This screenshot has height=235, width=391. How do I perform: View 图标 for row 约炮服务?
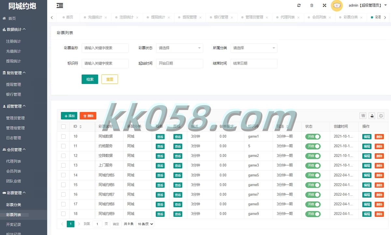click(x=178, y=146)
